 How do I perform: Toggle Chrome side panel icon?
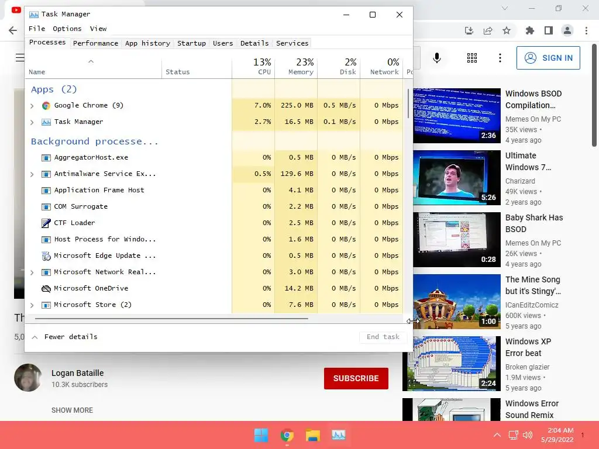(x=549, y=30)
